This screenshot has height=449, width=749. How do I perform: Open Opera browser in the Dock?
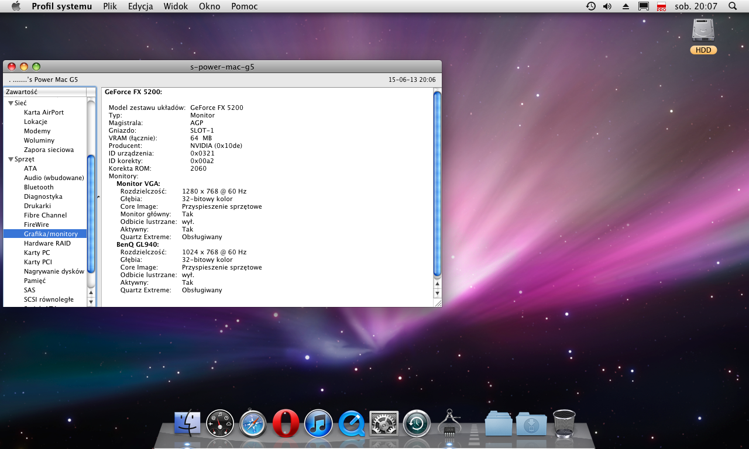(x=286, y=423)
